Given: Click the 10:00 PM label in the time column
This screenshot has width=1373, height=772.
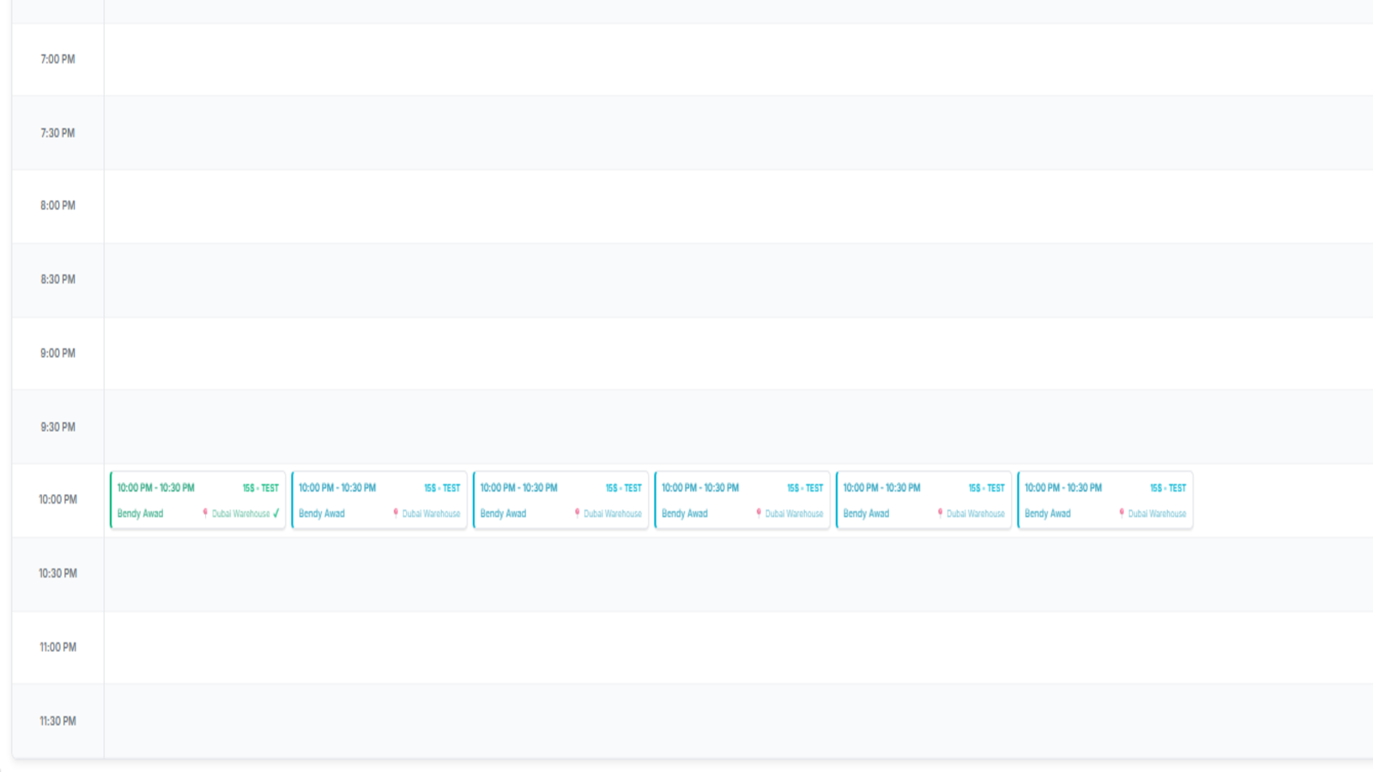Looking at the screenshot, I should click(57, 499).
